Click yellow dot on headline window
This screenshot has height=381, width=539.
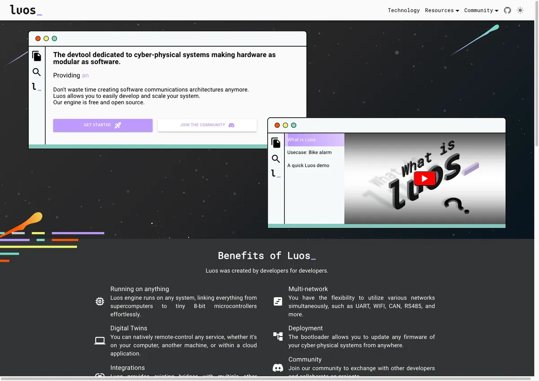[46, 39]
